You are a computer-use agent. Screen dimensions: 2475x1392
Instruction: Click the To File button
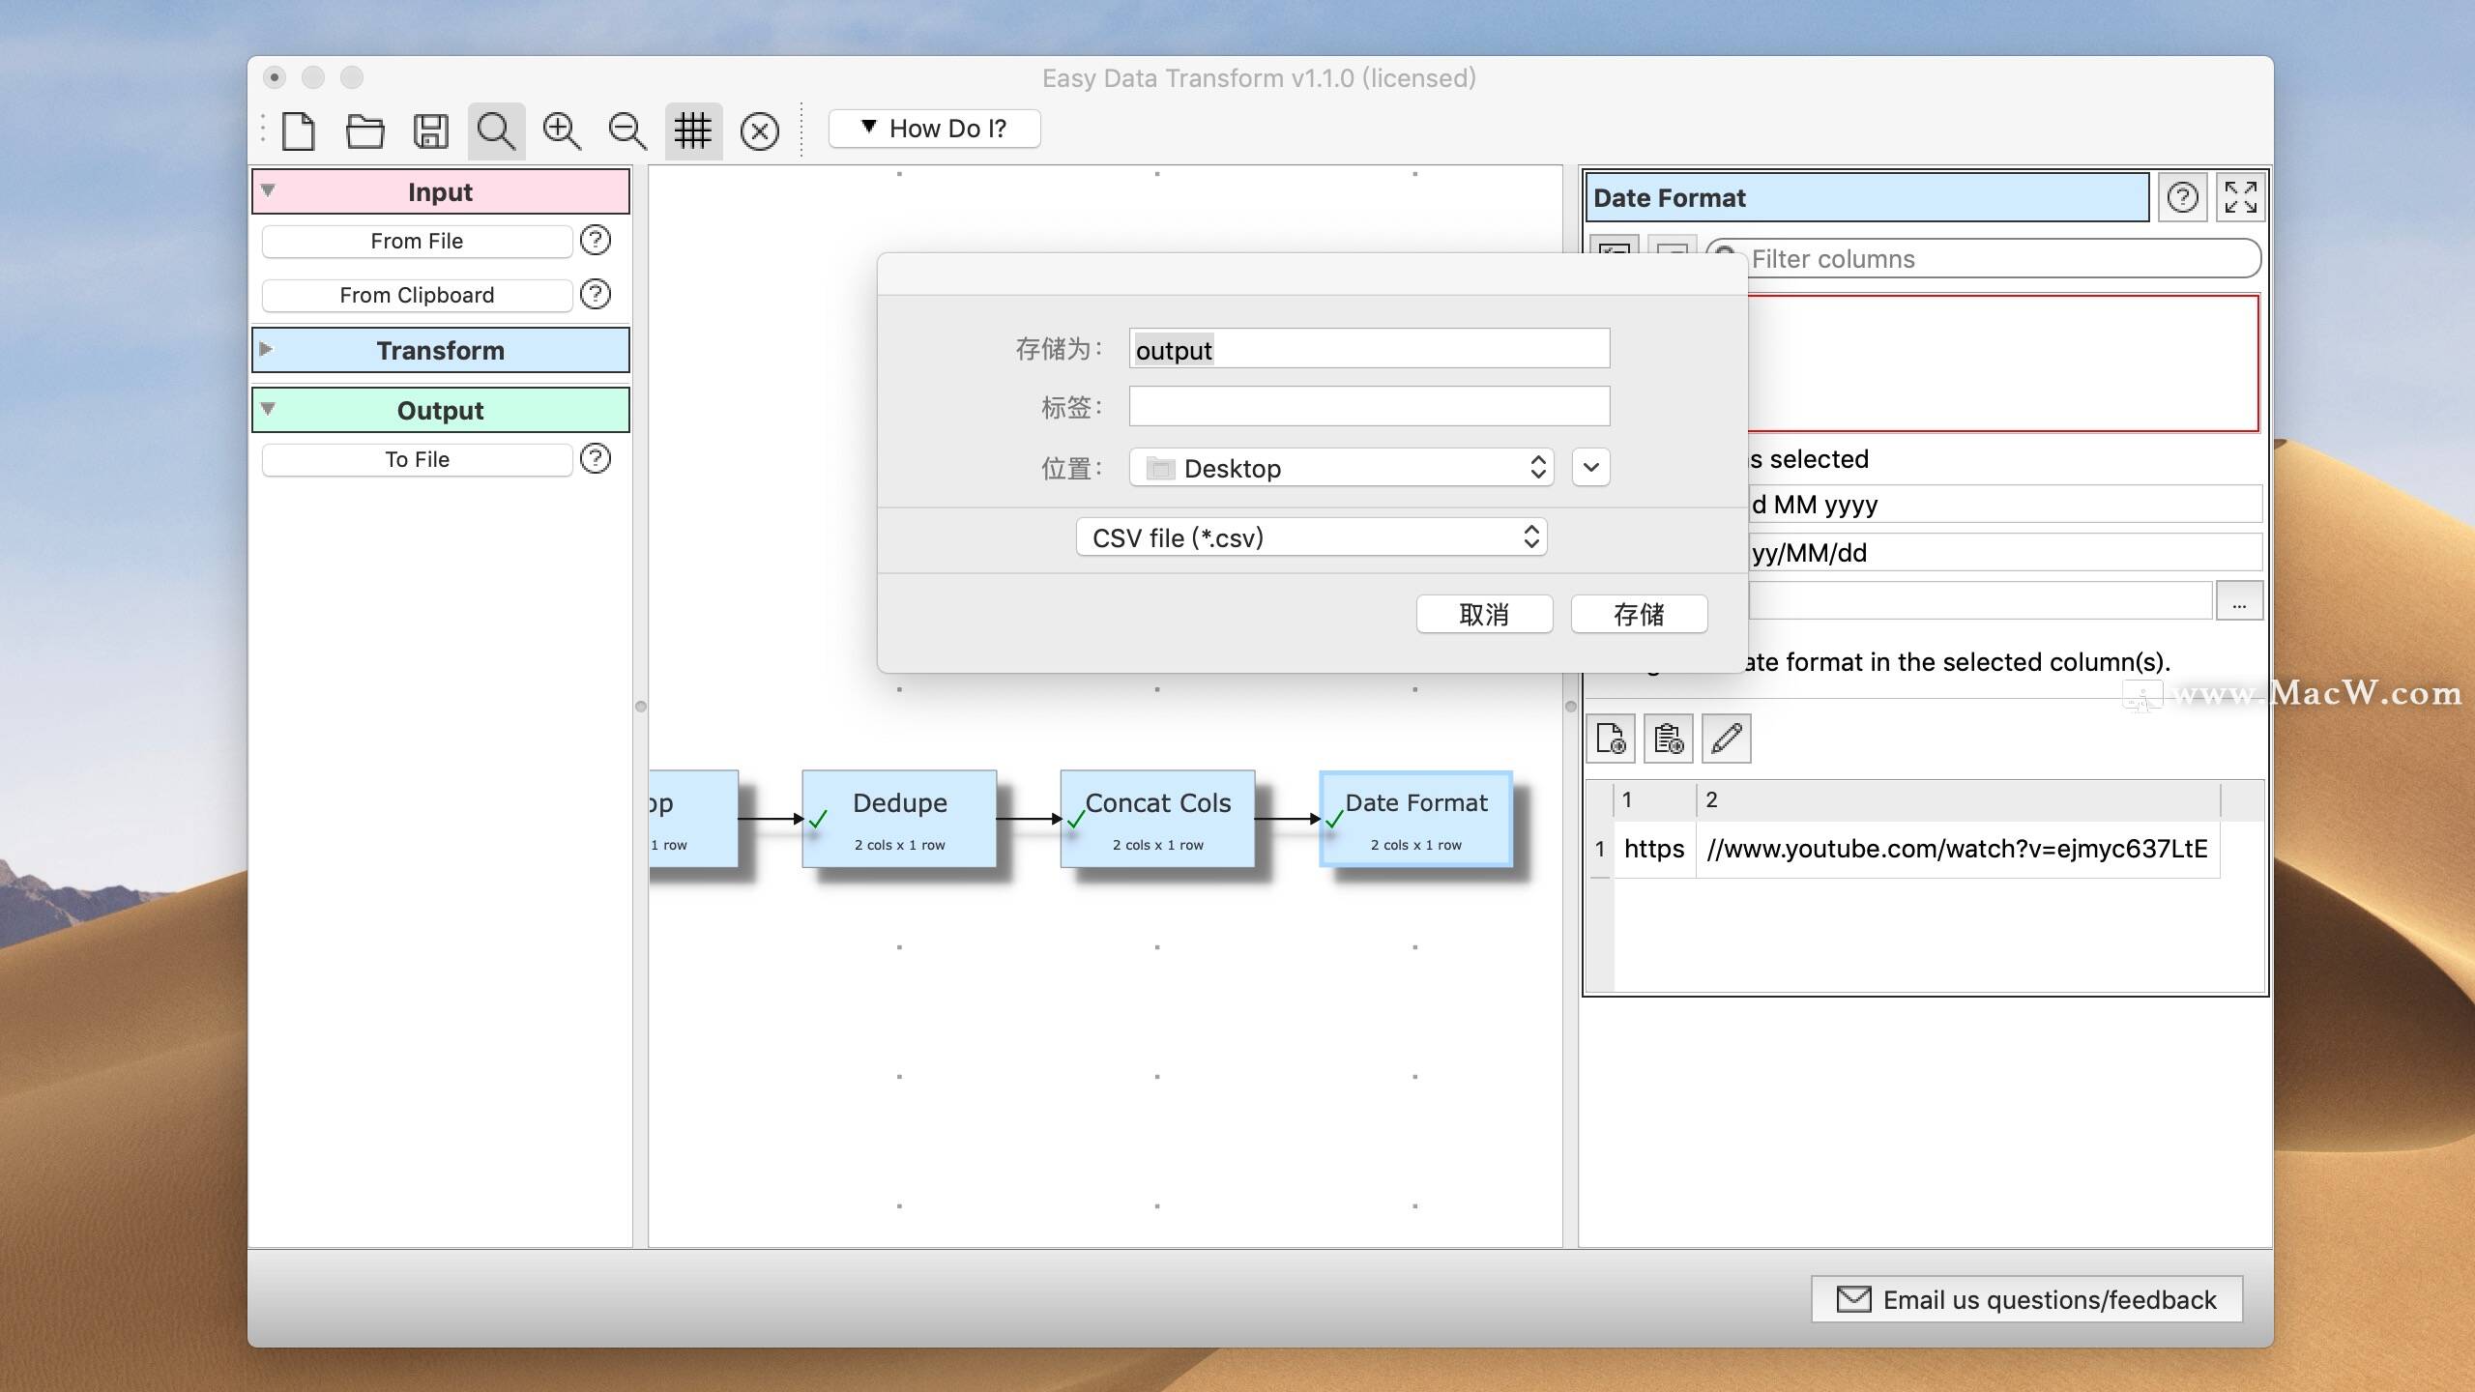417,459
